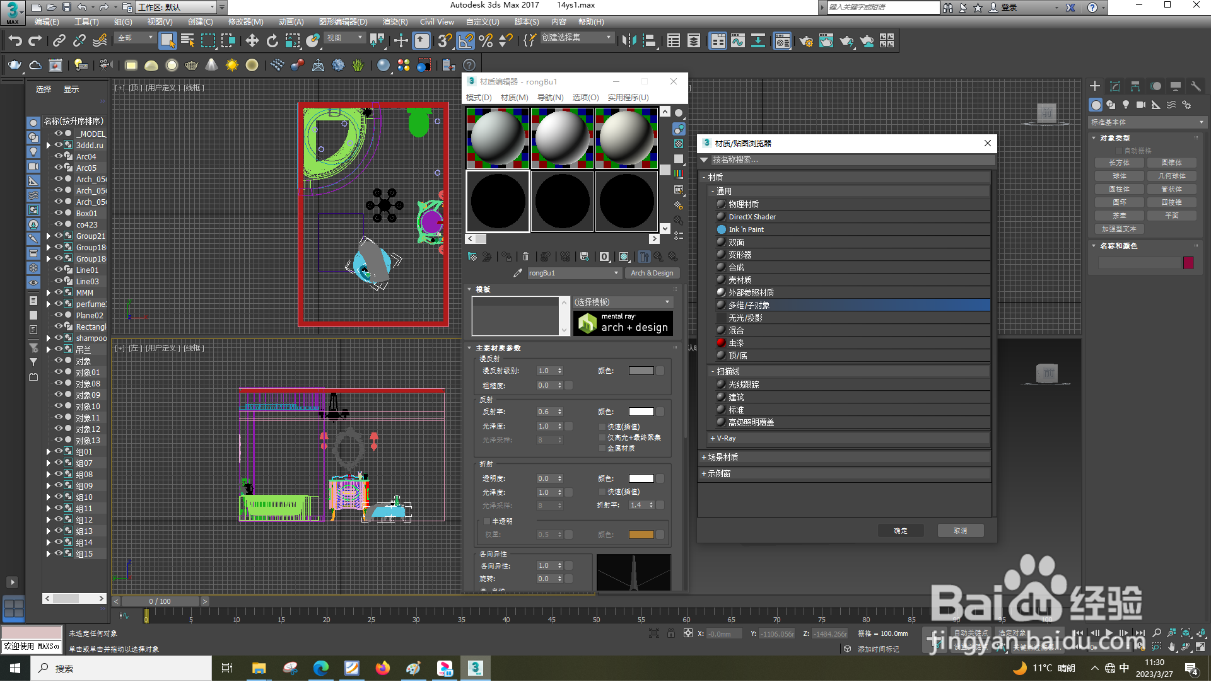Open Select by Name list icon
1211x682 pixels.
coord(187,41)
